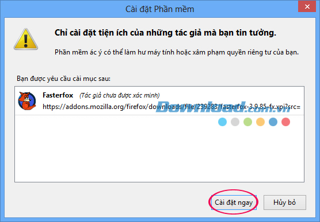320x222 pixels.
Task: Click the 'Tác giả chưa được xác minh' note
Action: coord(119,95)
